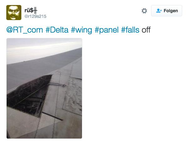The image size is (190, 142).
Task: Open the #wing hashtag
Action: click(x=81, y=30)
